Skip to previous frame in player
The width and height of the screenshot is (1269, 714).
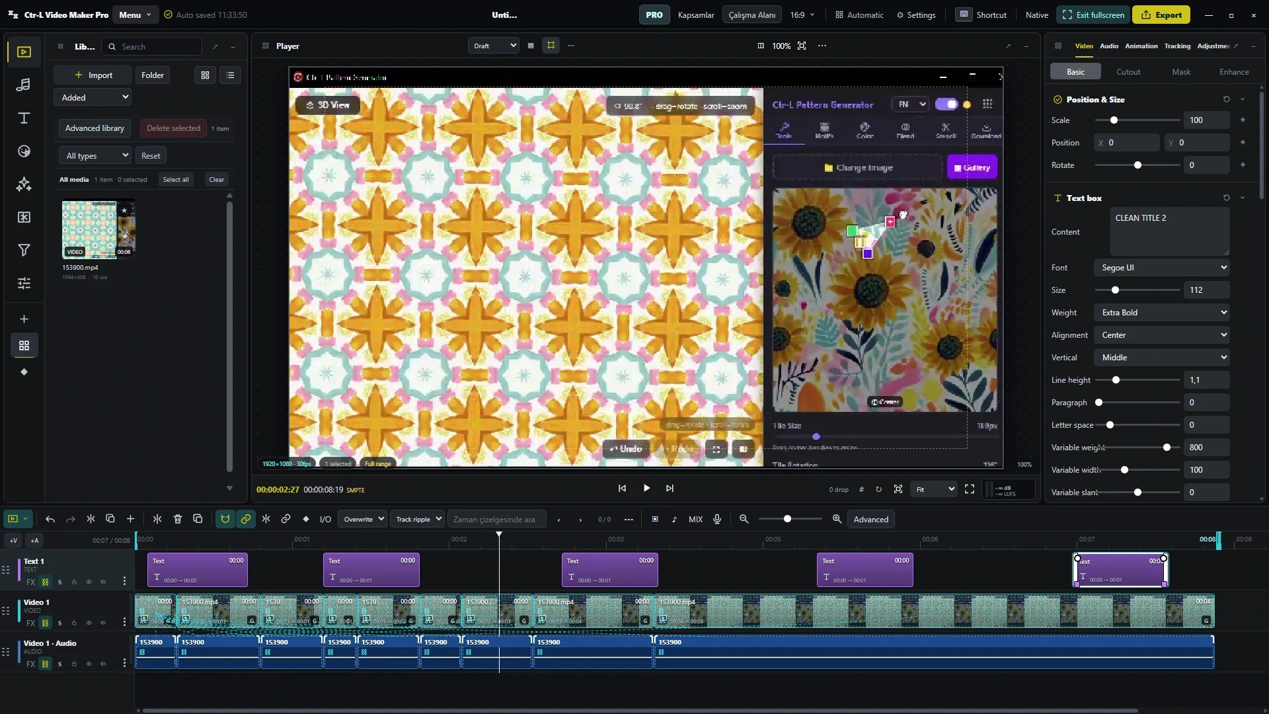click(622, 489)
